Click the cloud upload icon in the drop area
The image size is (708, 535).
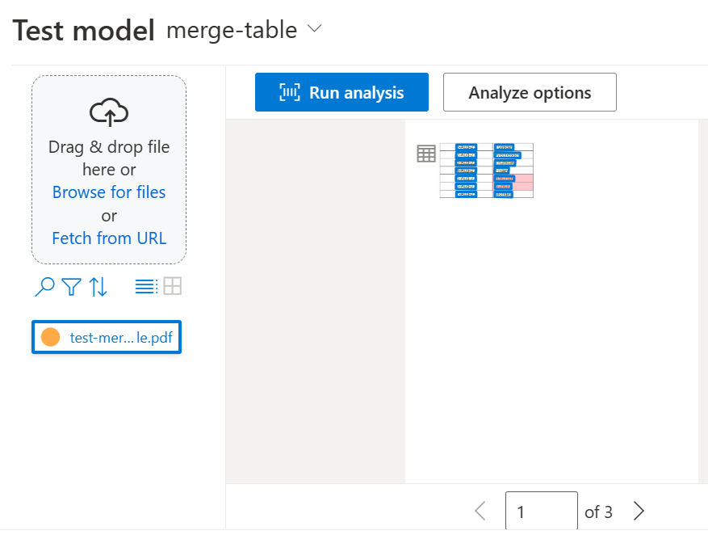(x=109, y=112)
